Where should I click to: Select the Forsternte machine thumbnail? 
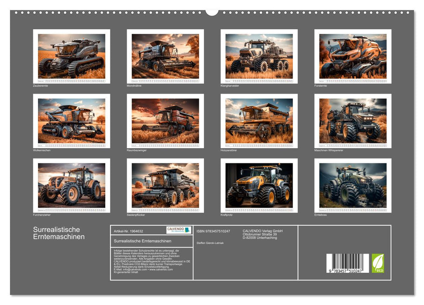[353, 56]
